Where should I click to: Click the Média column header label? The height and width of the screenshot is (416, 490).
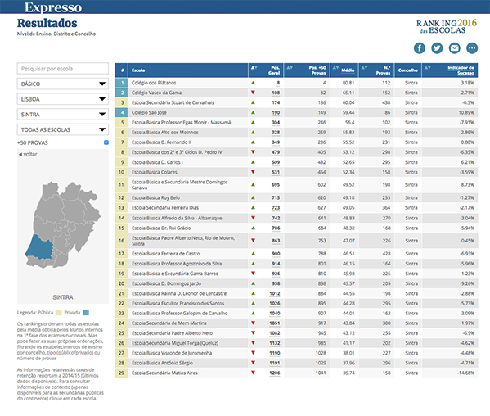point(348,70)
